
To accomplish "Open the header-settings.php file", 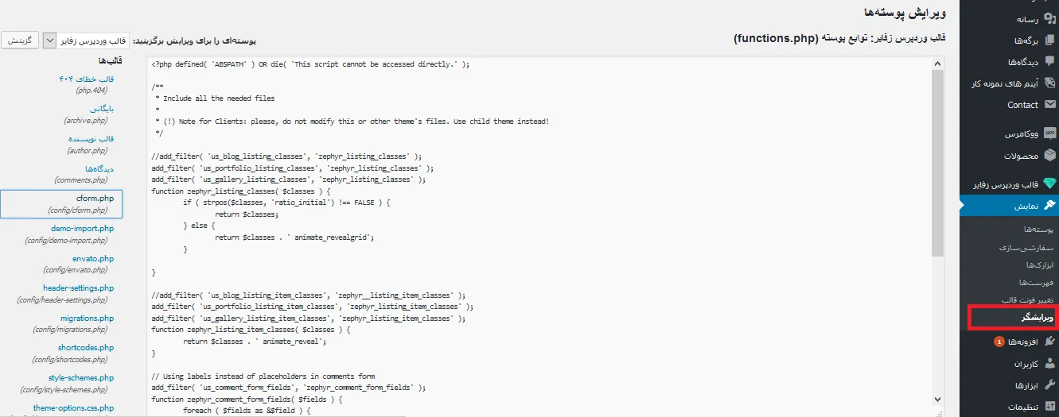I will pyautogui.click(x=79, y=288).
